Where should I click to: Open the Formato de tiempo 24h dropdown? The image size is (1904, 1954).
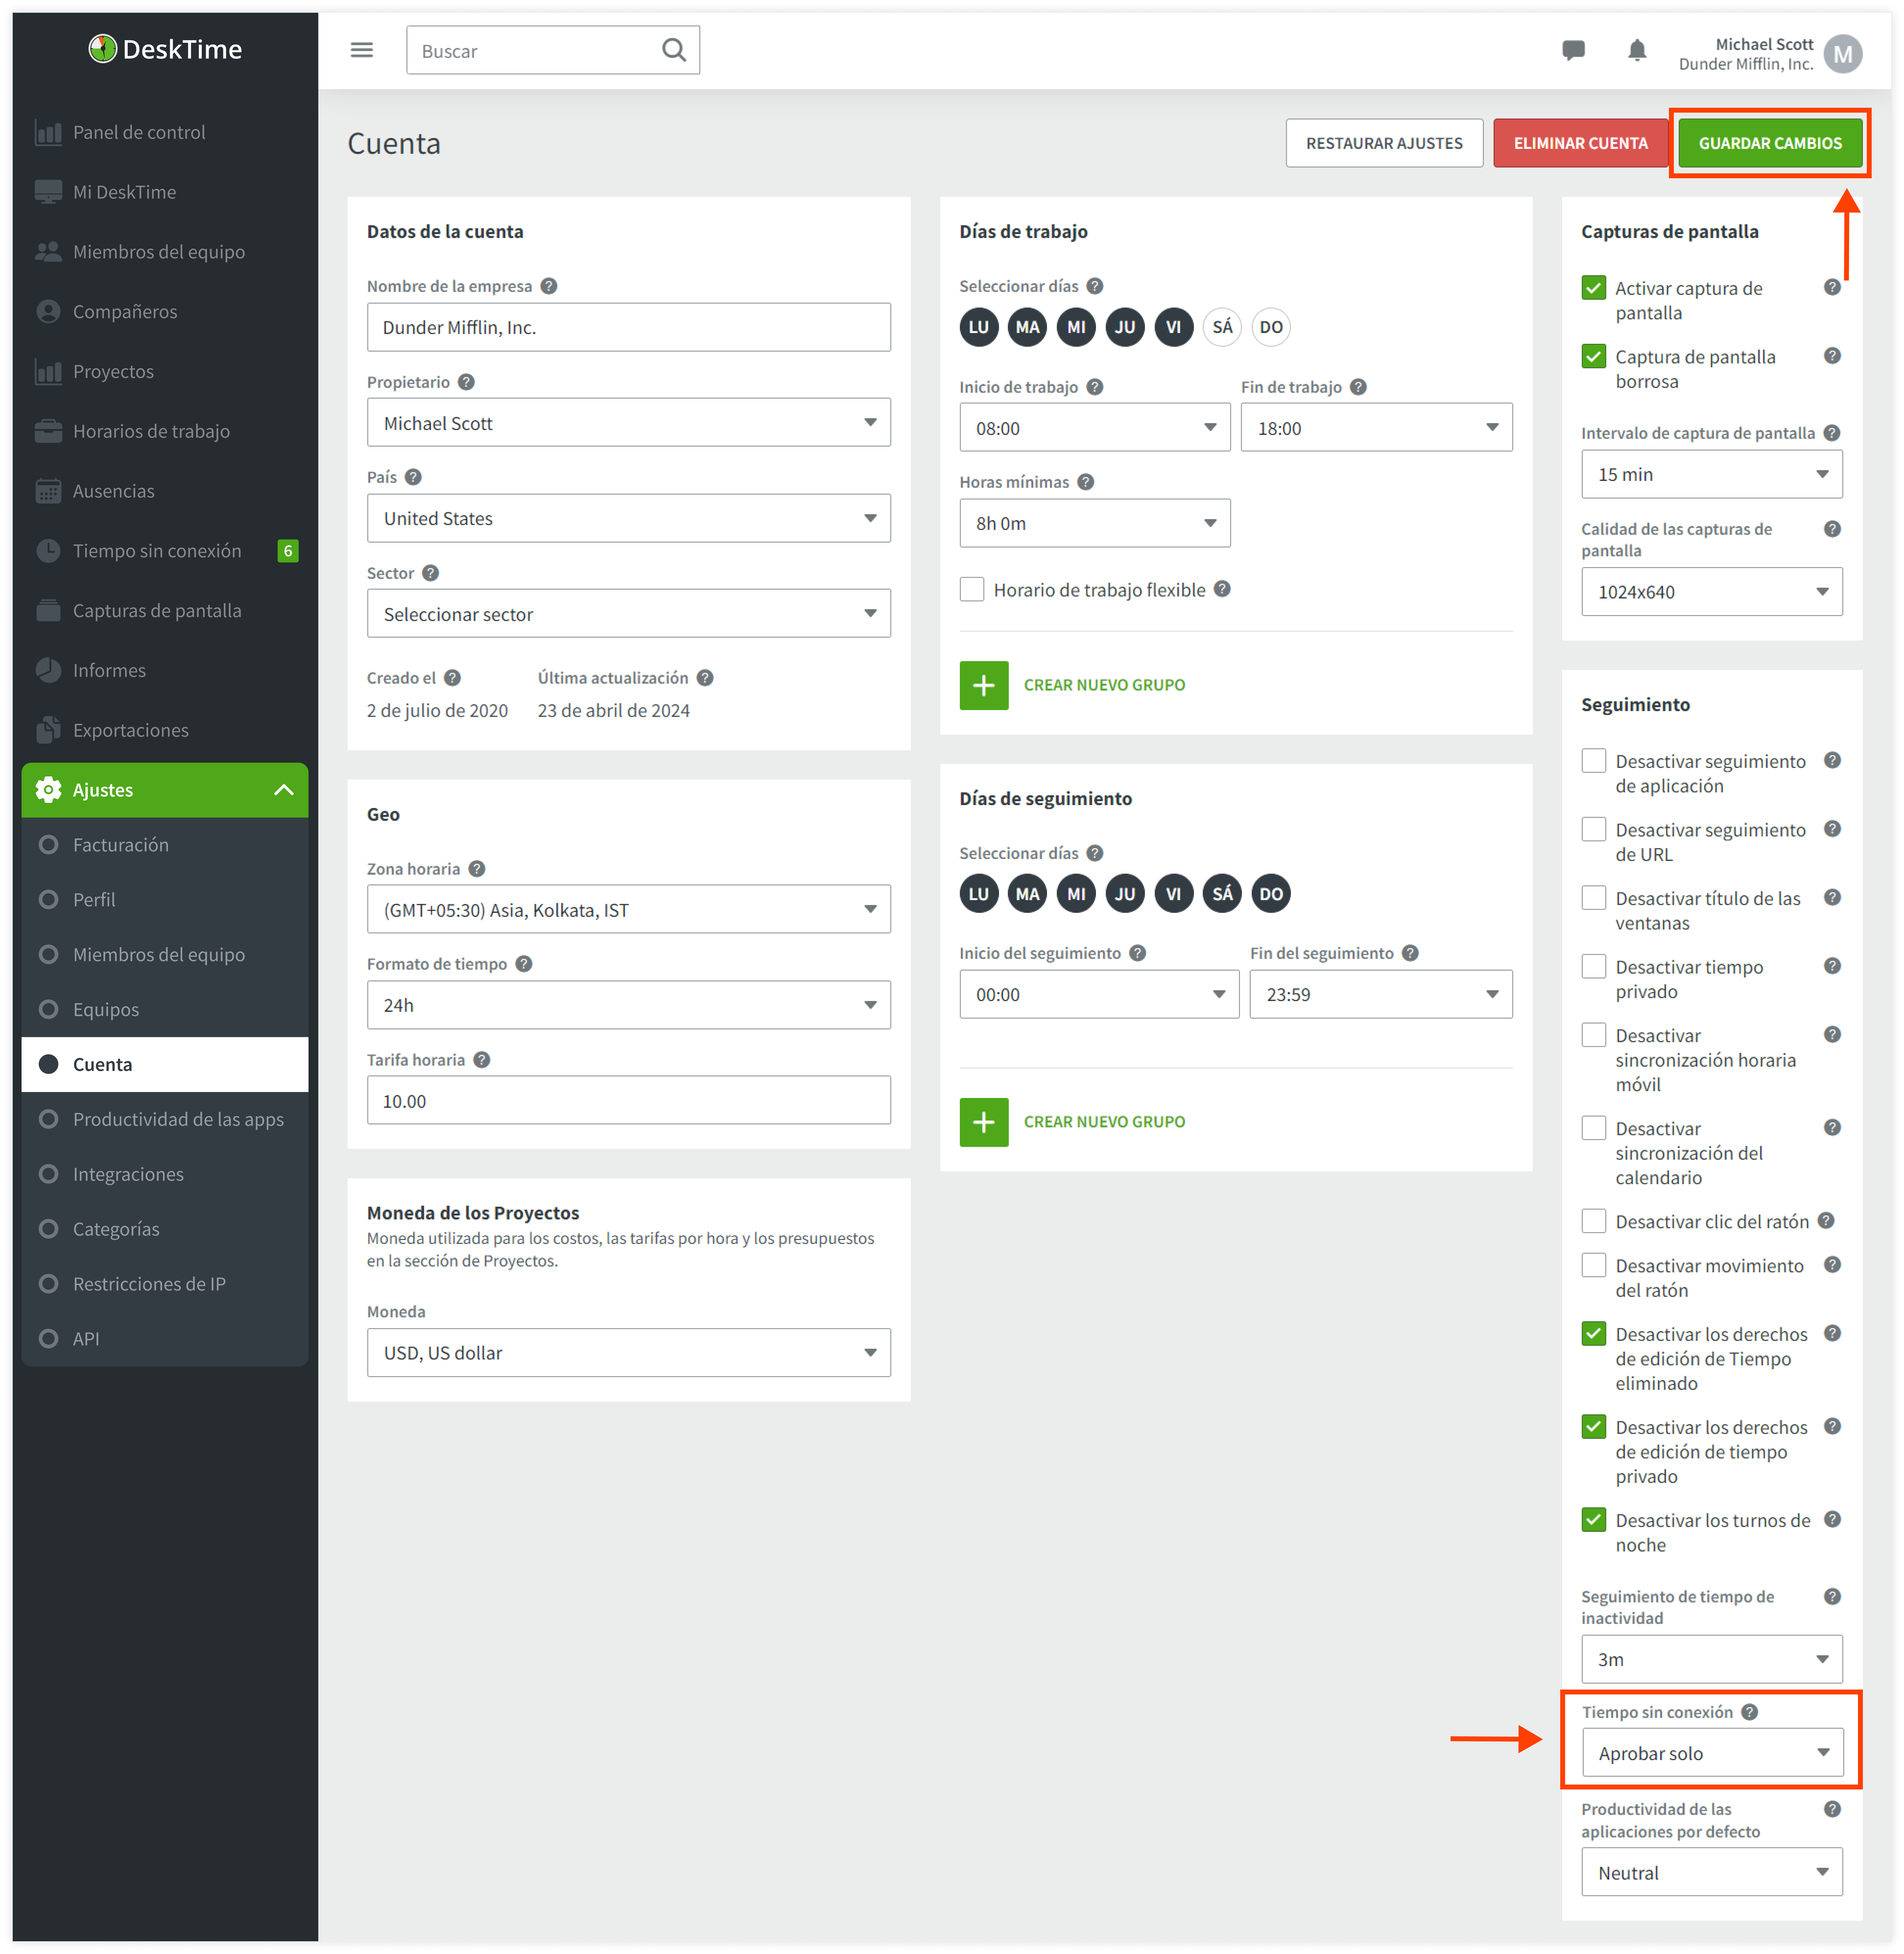click(629, 1005)
